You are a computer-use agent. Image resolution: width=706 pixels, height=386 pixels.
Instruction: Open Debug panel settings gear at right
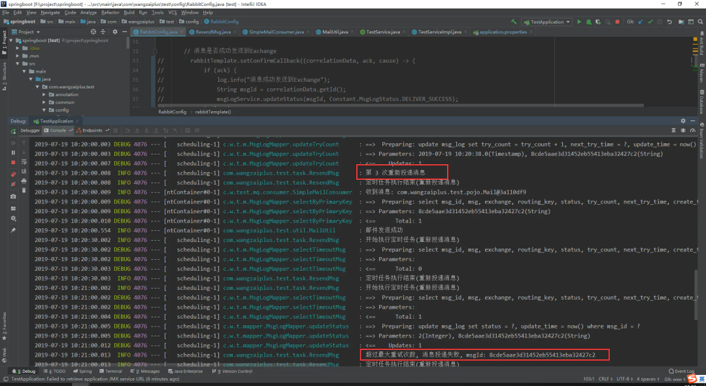[683, 121]
